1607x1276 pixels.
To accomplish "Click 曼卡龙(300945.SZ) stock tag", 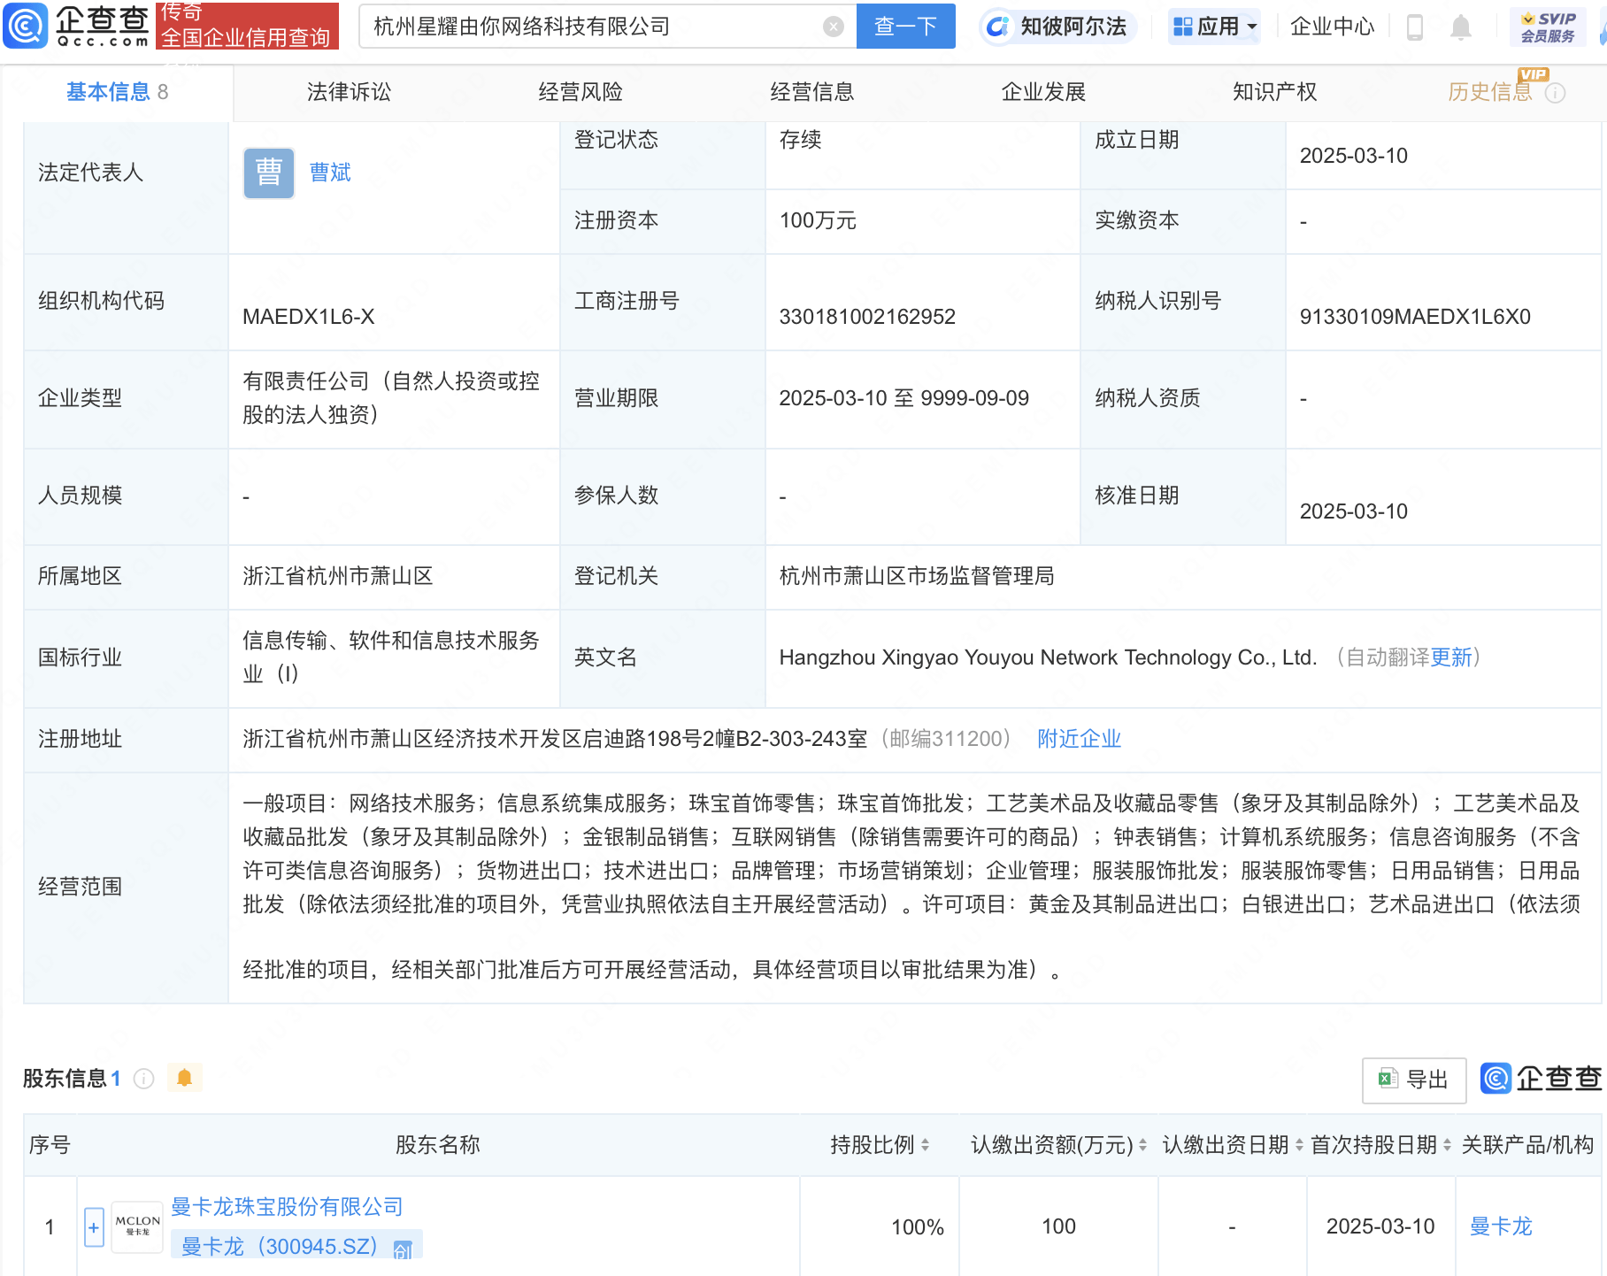I will point(280,1247).
